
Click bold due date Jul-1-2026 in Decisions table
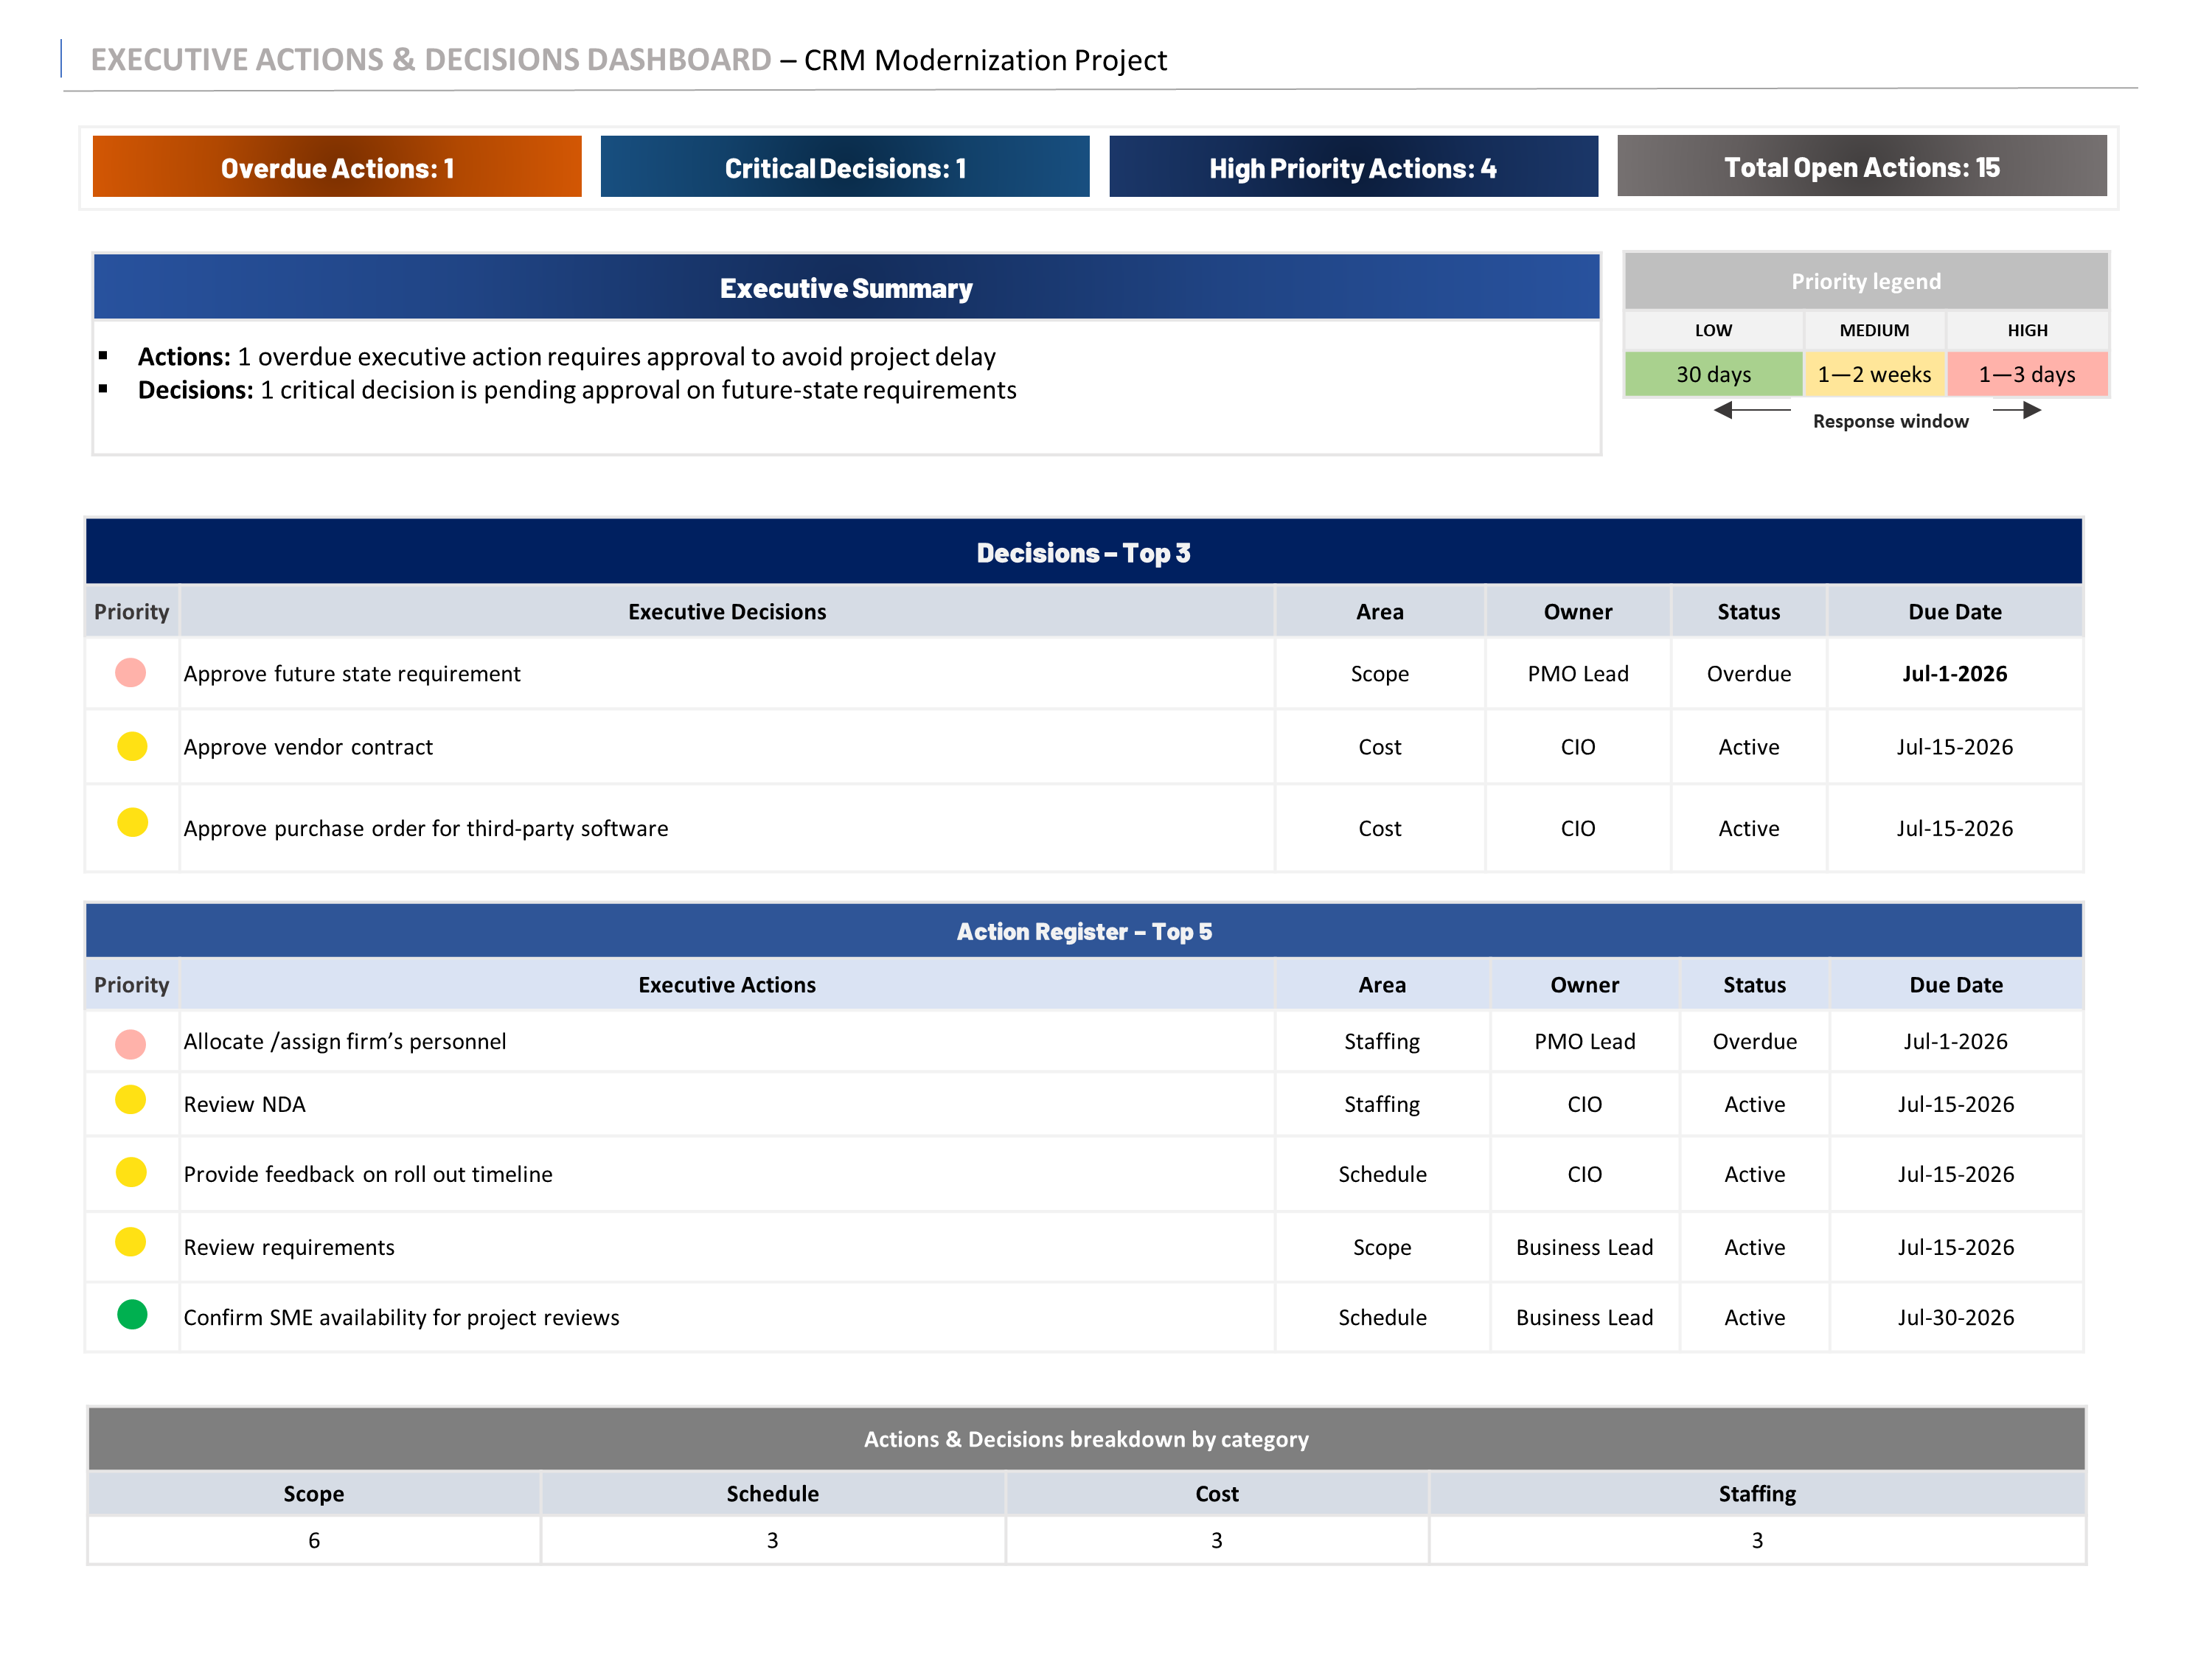tap(1954, 674)
